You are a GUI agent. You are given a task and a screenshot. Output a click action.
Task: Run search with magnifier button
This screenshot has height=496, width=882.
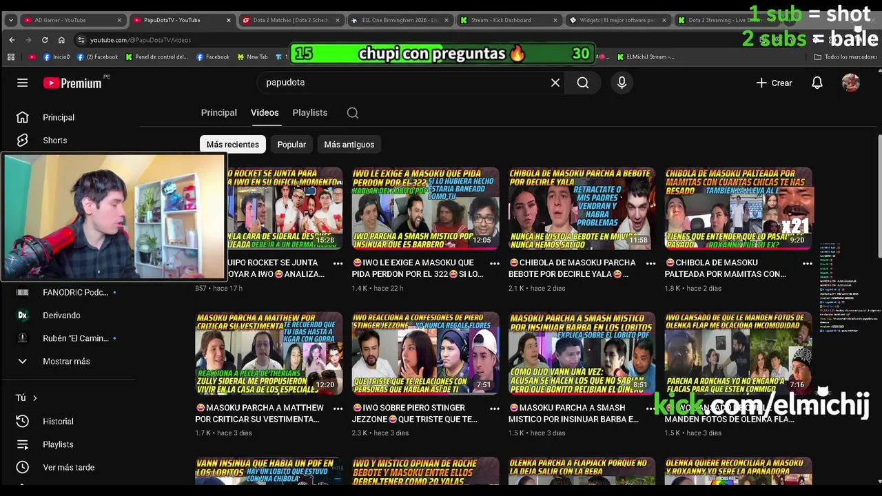[x=583, y=83]
